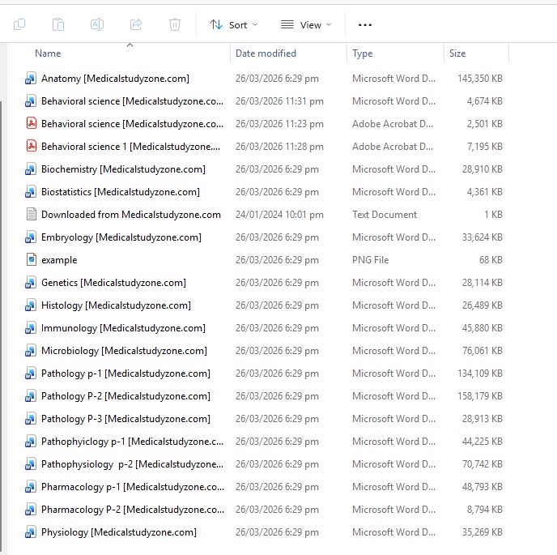Image resolution: width=557 pixels, height=555 pixels.
Task: Select file name 'Pathology P-3 [Medicalstudyzone.com]'
Action: [125, 419]
